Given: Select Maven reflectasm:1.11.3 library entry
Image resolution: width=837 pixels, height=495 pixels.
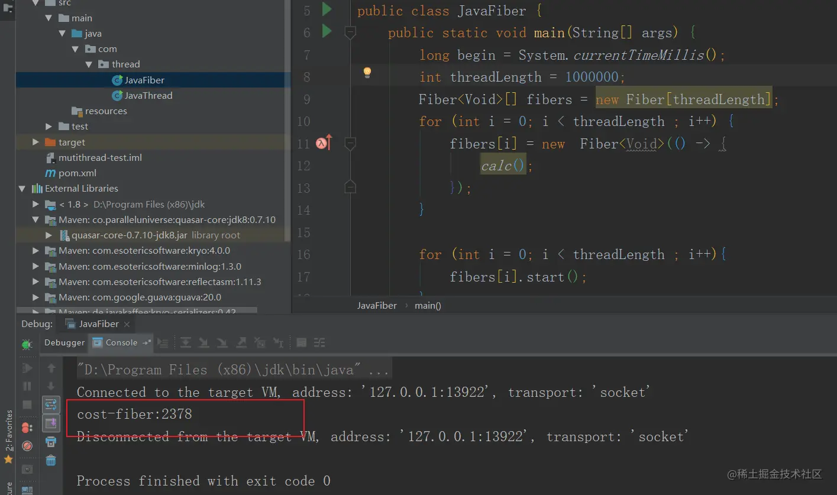Looking at the screenshot, I should 160,282.
